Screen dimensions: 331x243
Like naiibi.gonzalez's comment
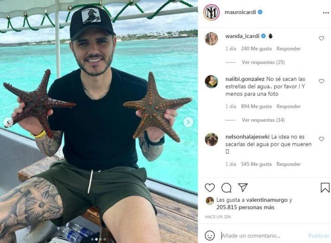tap(321, 81)
